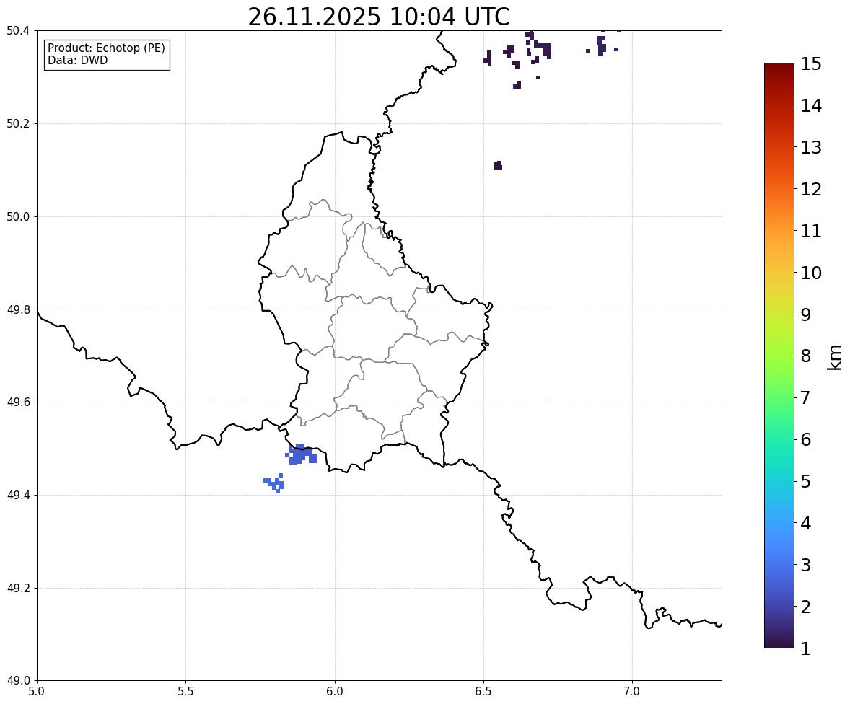The image size is (850, 704).
Task: Click the colorbar label "km"
Action: pyautogui.click(x=835, y=357)
